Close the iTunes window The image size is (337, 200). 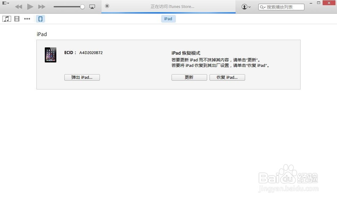coord(329,3)
